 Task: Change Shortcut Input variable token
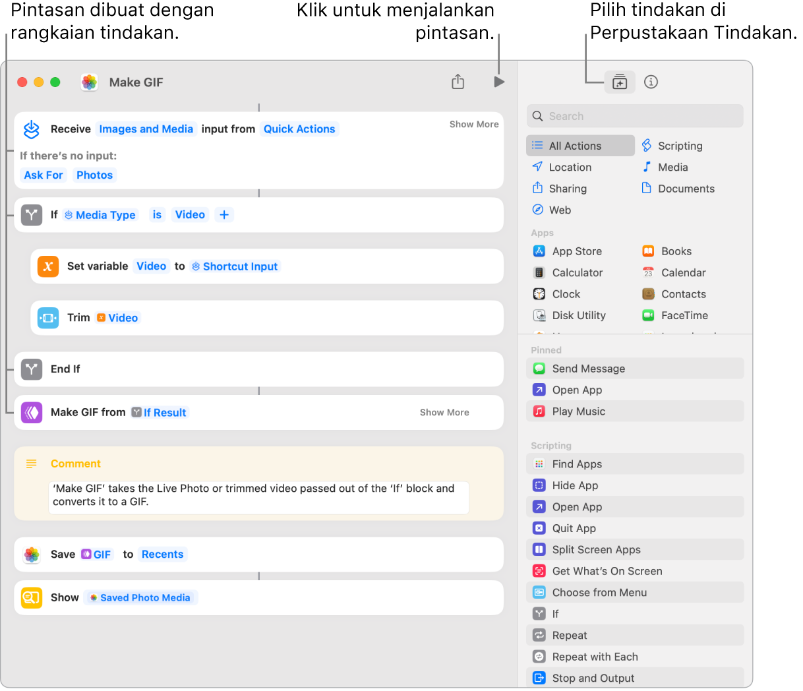[235, 266]
